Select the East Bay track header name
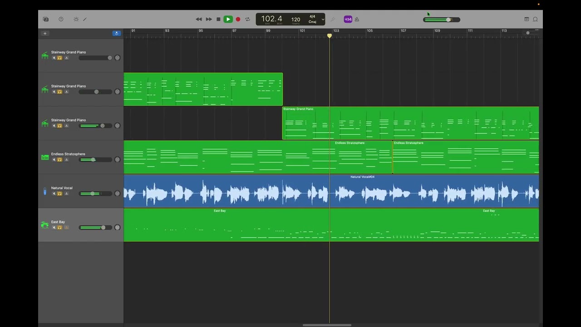This screenshot has height=327, width=581. [58, 222]
